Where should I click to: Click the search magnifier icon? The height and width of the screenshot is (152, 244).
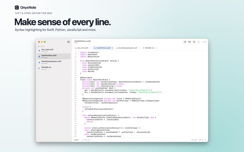click(x=194, y=42)
